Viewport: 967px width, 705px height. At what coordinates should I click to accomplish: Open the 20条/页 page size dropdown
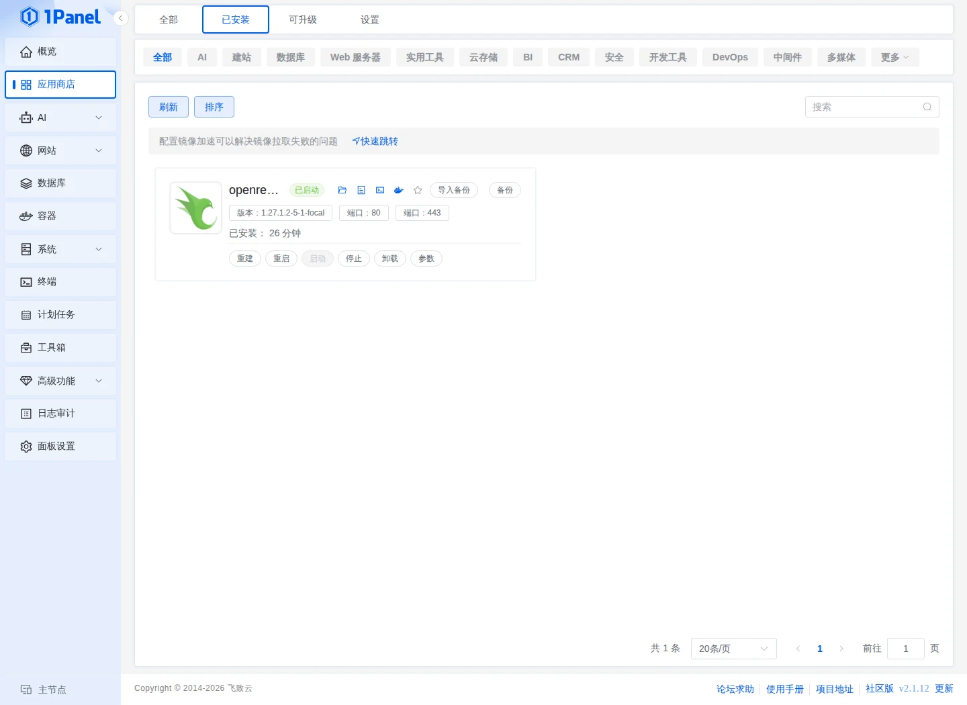pos(733,649)
